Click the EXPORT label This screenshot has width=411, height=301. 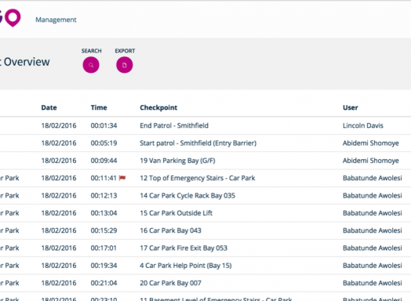point(125,51)
